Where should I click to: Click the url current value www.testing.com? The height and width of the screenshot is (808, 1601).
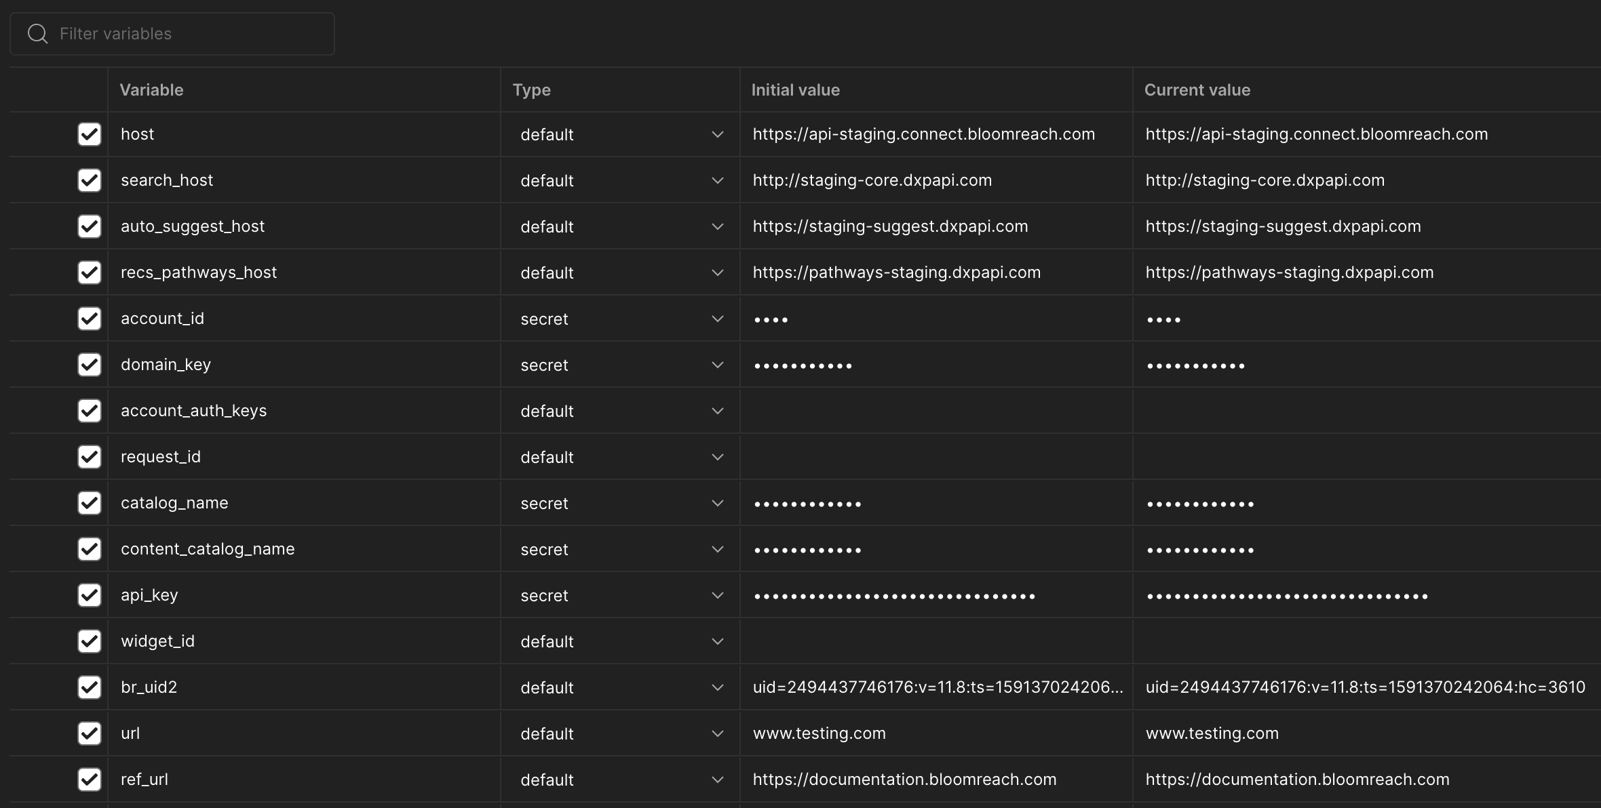pos(1212,733)
